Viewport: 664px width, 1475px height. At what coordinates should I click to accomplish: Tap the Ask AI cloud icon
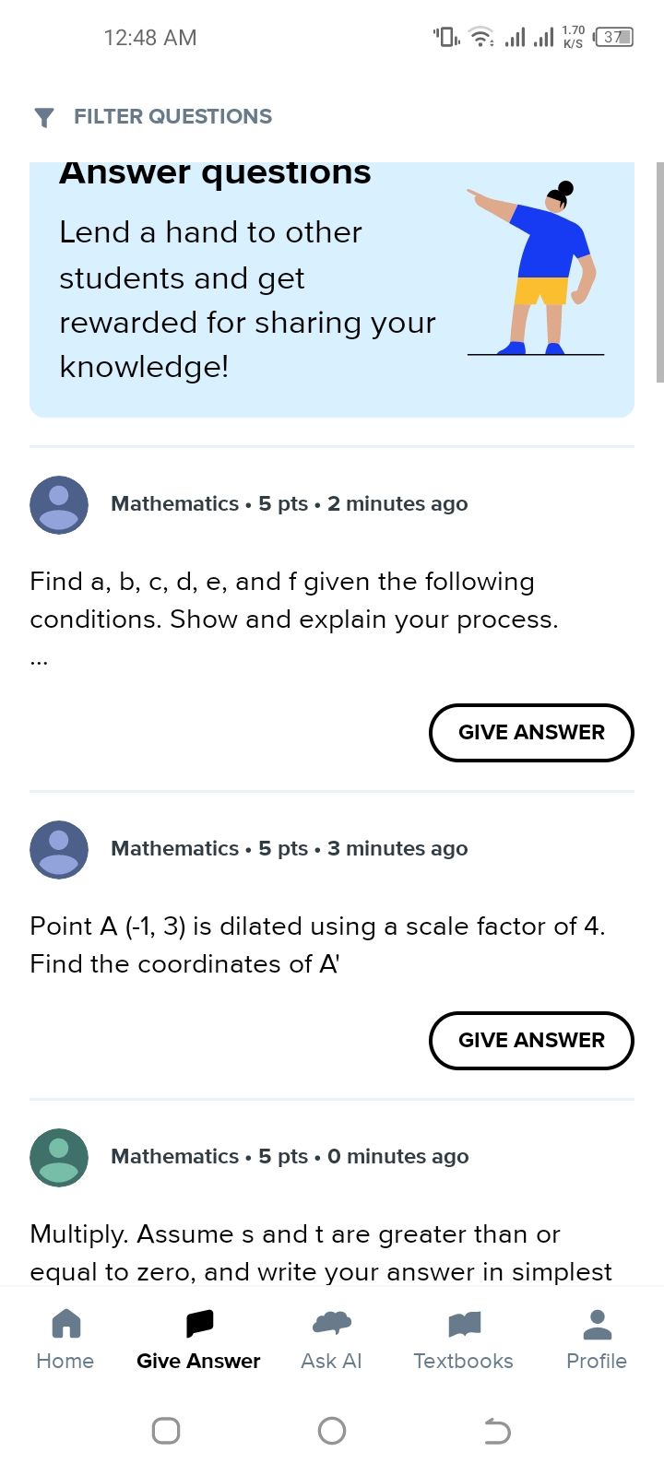[332, 1324]
